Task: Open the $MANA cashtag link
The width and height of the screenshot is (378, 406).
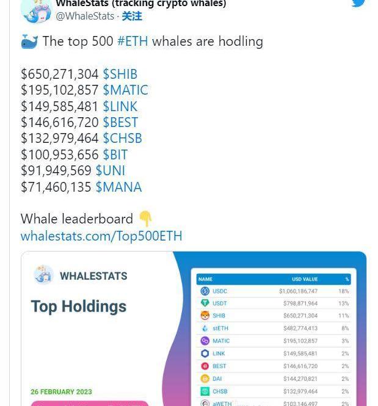Action: click(x=118, y=187)
